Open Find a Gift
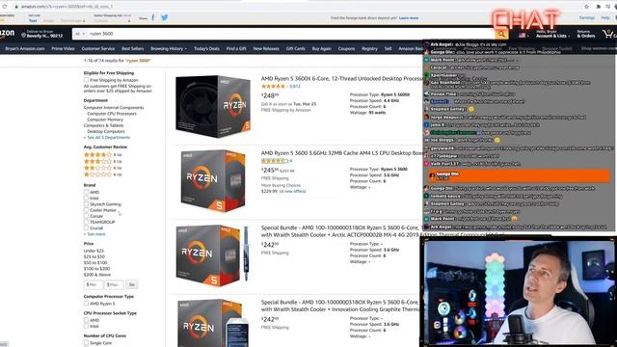617x347 pixels. point(236,49)
